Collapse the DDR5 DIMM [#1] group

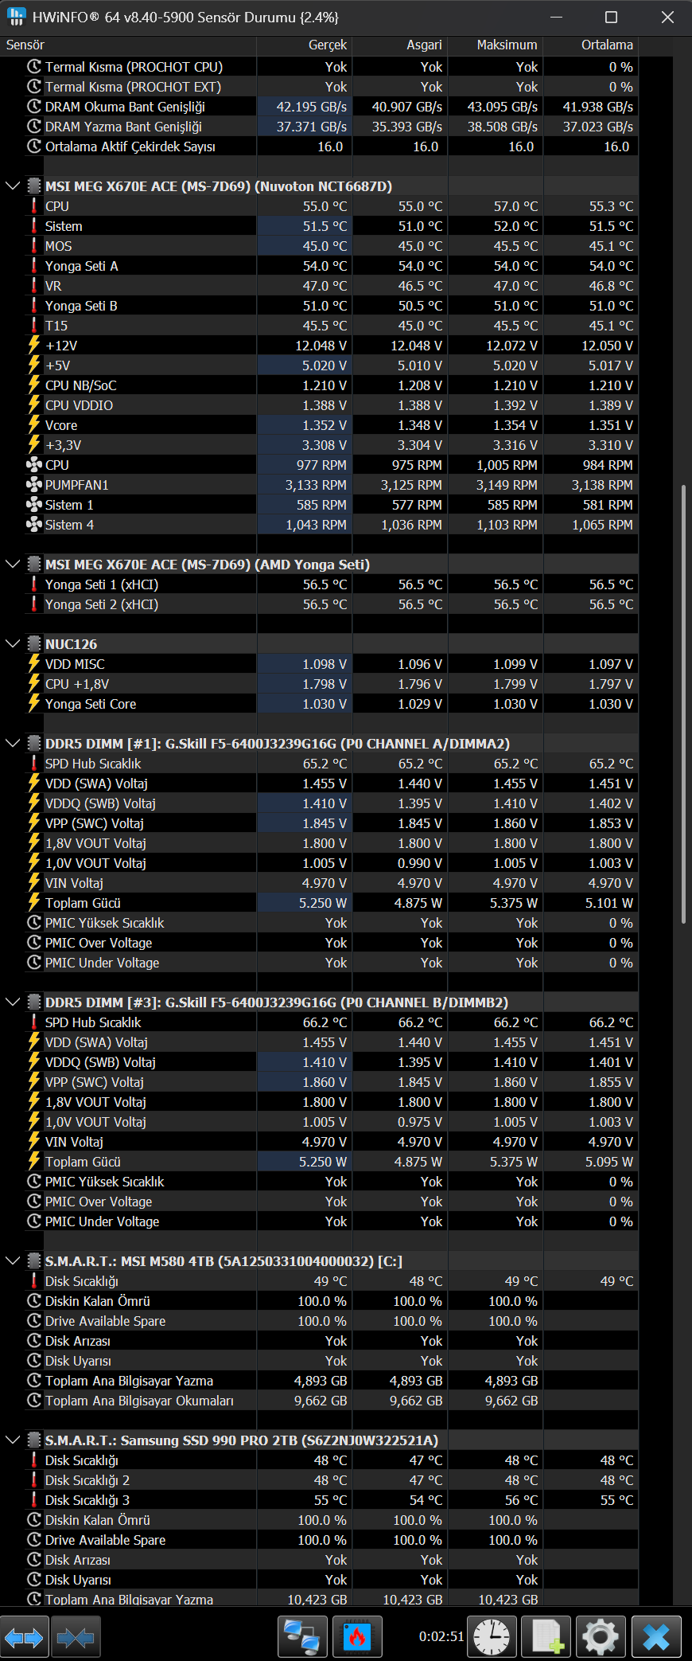[x=13, y=744]
